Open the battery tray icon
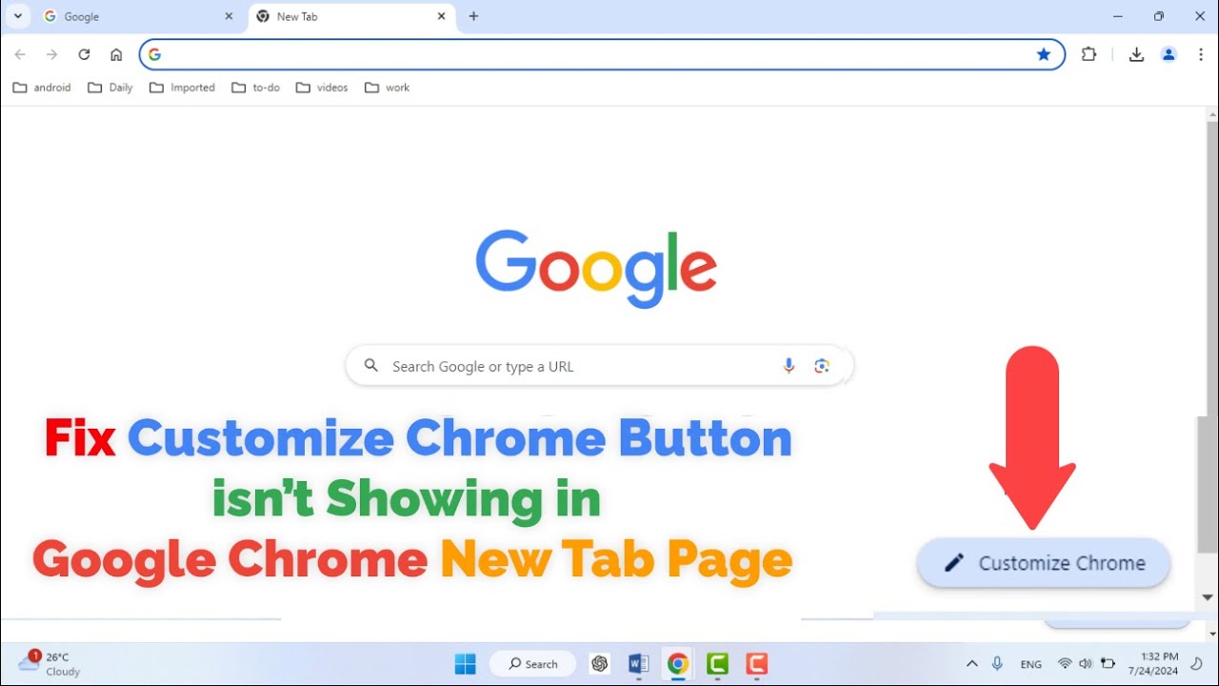Image resolution: width=1219 pixels, height=686 pixels. tap(1108, 664)
